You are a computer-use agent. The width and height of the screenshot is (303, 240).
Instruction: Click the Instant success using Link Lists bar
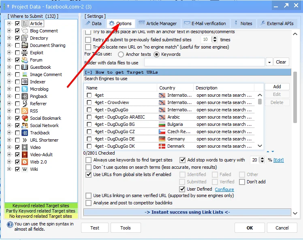[187, 212]
